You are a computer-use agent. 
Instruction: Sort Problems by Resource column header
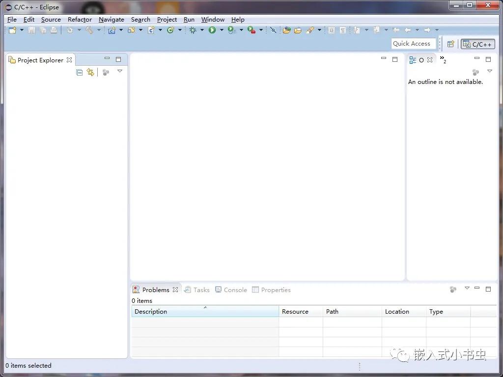301,312
